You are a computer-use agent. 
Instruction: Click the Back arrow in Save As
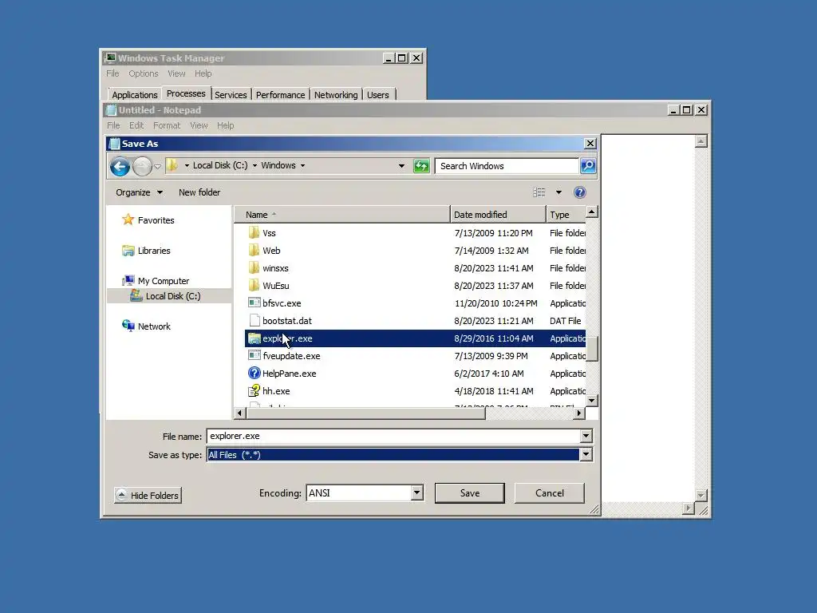[x=120, y=167]
